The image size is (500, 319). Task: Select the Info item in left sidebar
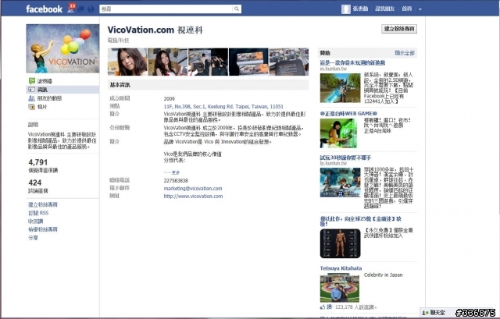[62, 90]
